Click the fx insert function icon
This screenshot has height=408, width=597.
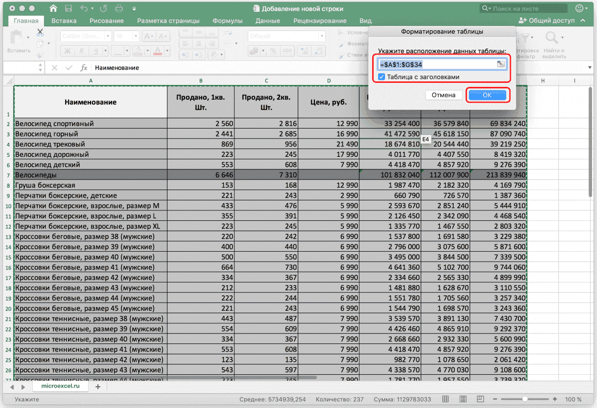tap(84, 68)
